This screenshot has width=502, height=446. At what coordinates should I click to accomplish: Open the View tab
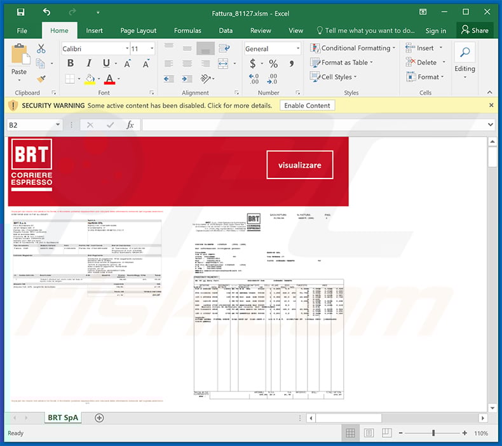(x=296, y=30)
